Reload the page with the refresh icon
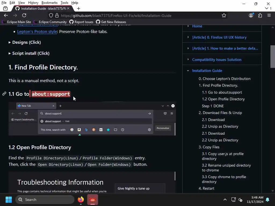Viewport: 275px width, 206px height. pos(24,15)
